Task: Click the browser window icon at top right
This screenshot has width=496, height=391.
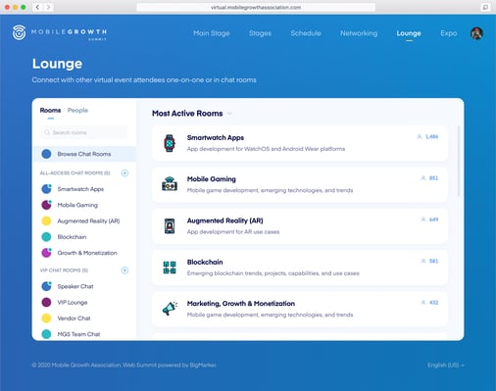Action: coord(485,7)
